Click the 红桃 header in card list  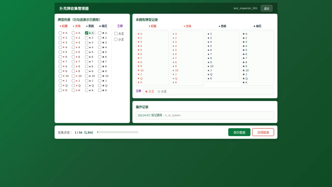64,26
